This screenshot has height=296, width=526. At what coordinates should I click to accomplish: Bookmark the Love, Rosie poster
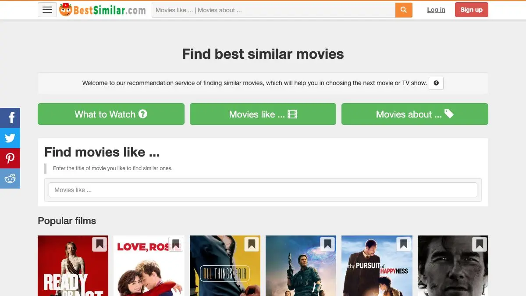point(175,244)
